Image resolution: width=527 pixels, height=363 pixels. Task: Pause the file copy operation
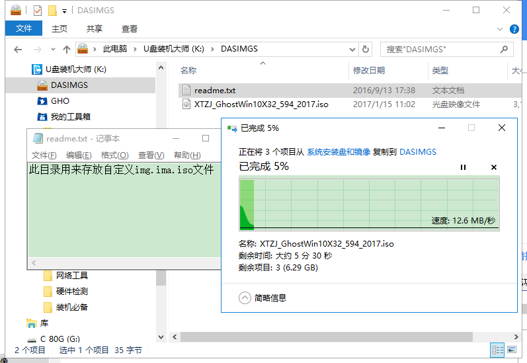coord(463,167)
